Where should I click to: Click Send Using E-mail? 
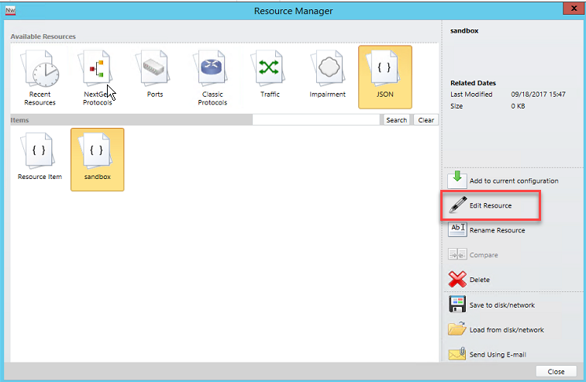click(x=498, y=354)
